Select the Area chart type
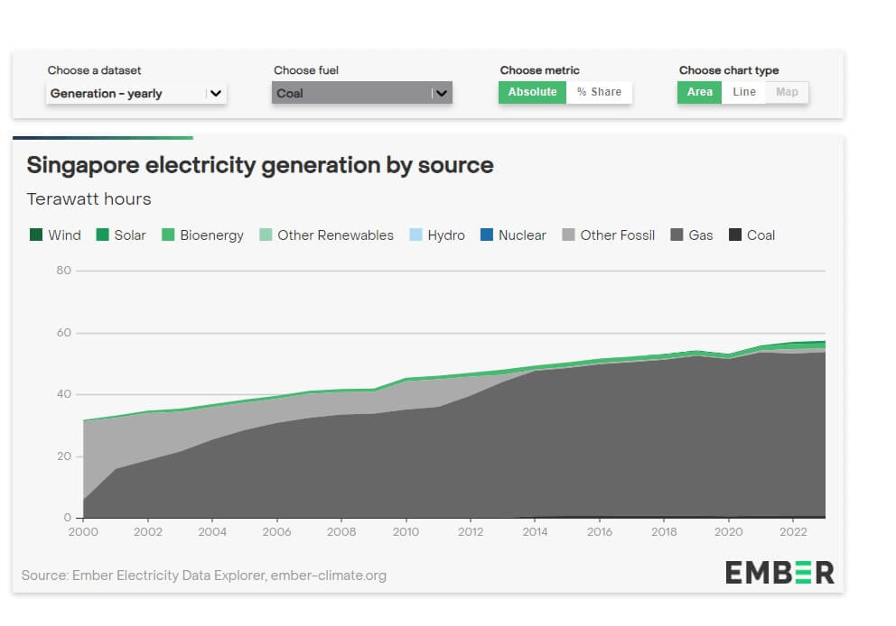 click(699, 92)
